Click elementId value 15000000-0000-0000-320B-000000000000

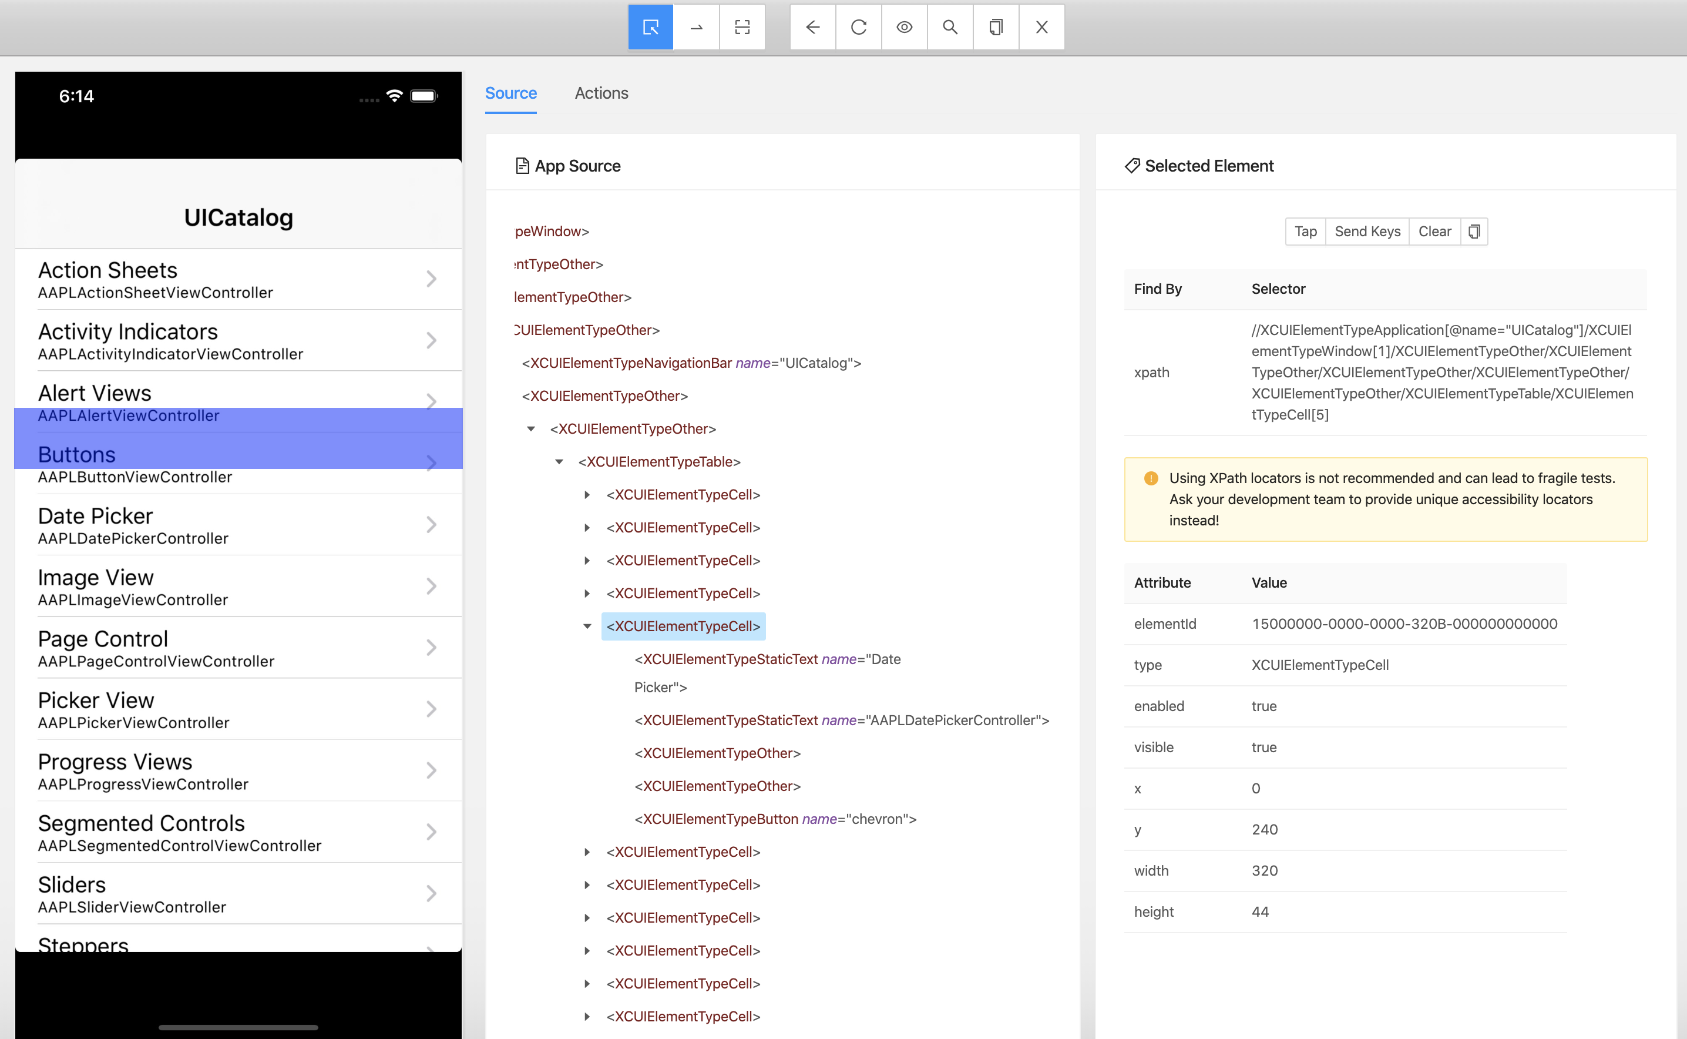[1404, 624]
